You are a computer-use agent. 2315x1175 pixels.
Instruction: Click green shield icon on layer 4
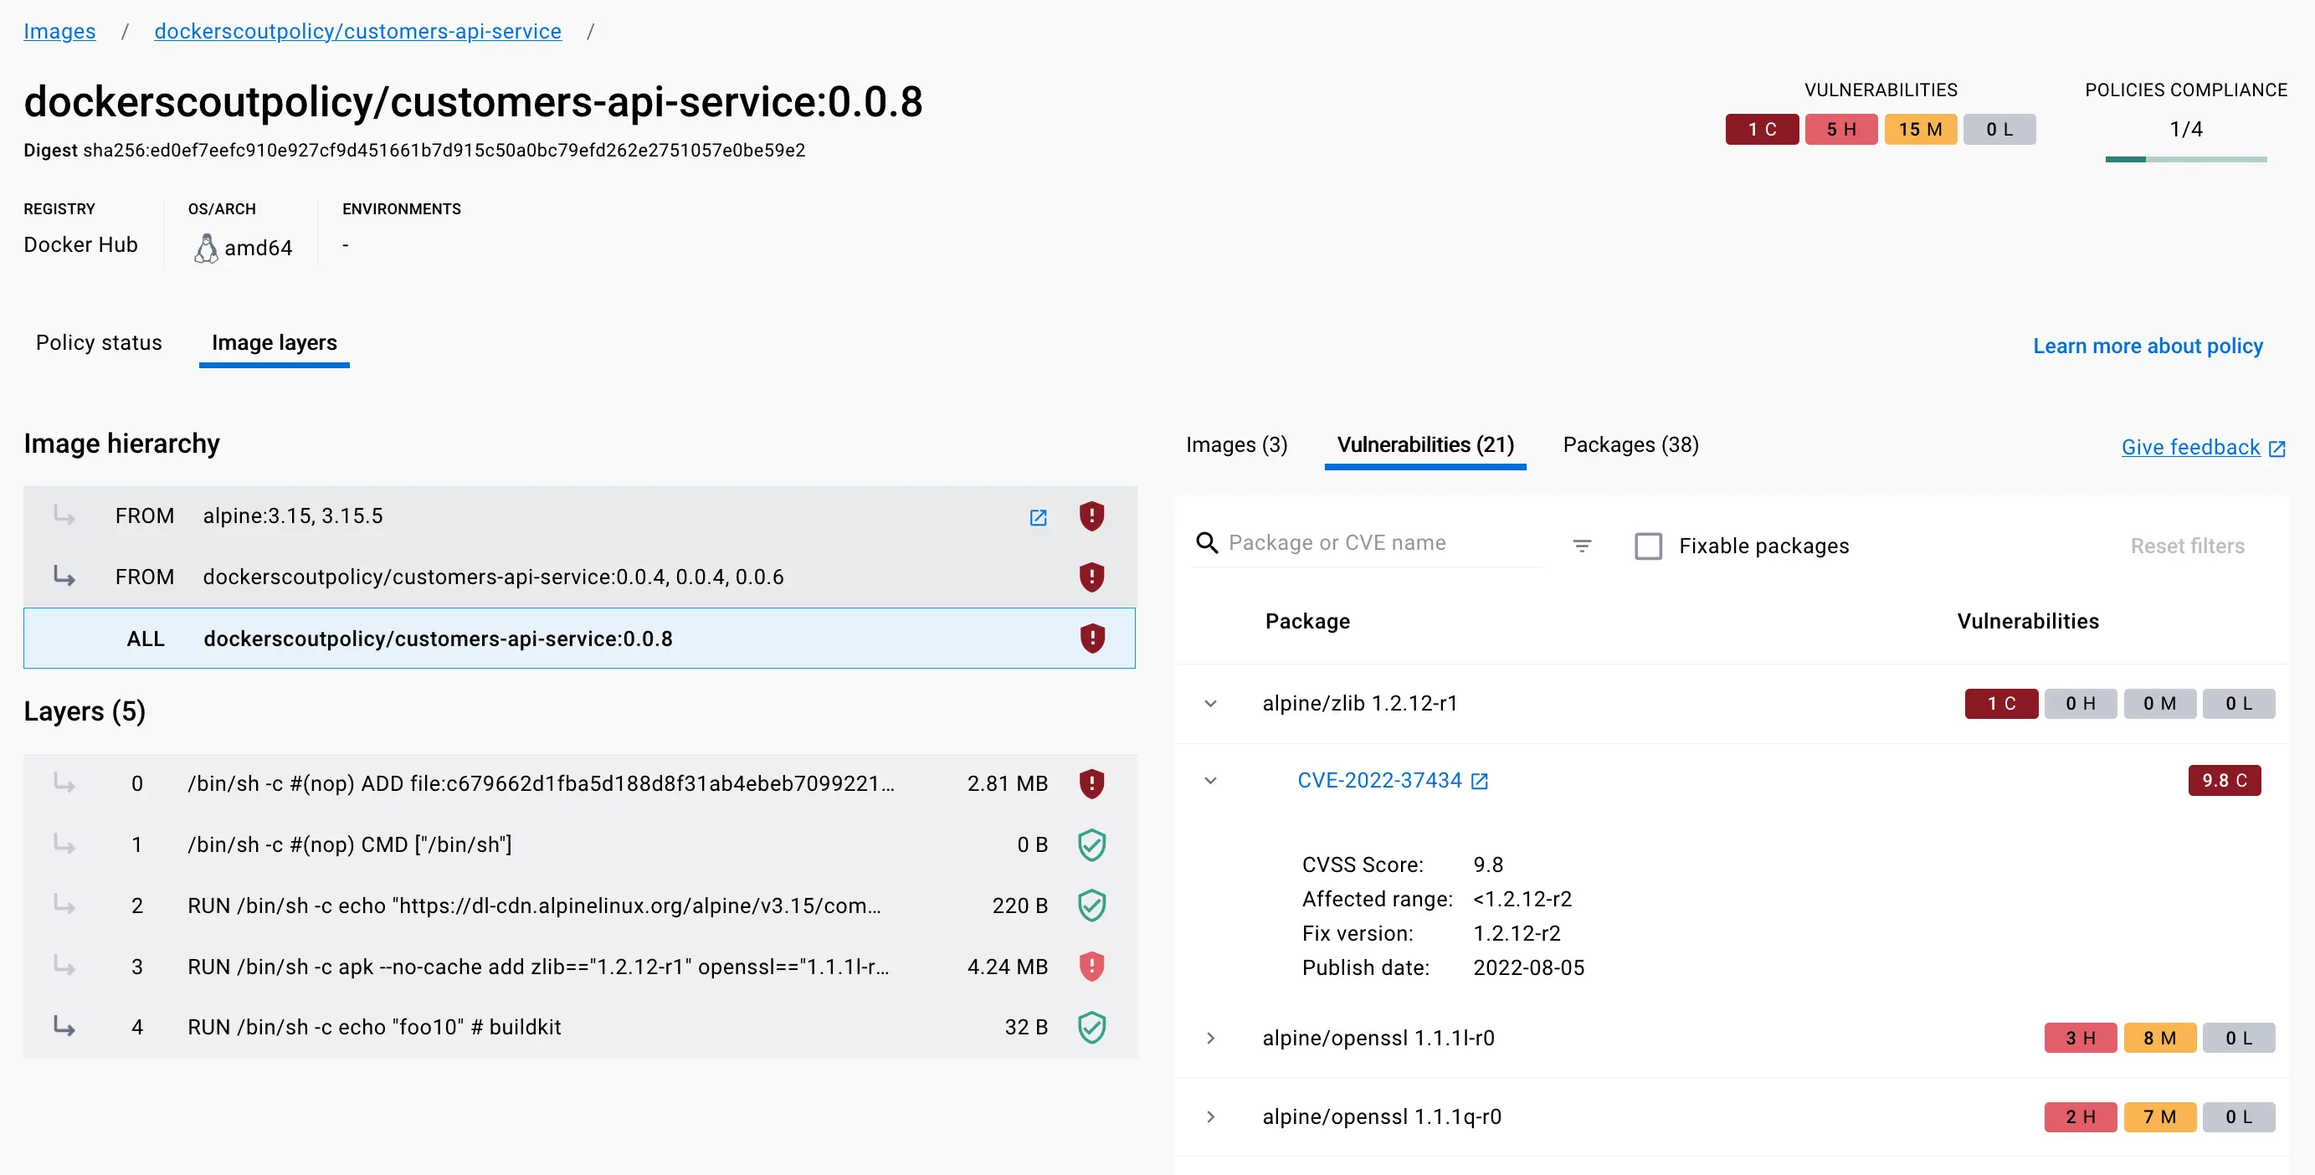(x=1091, y=1027)
